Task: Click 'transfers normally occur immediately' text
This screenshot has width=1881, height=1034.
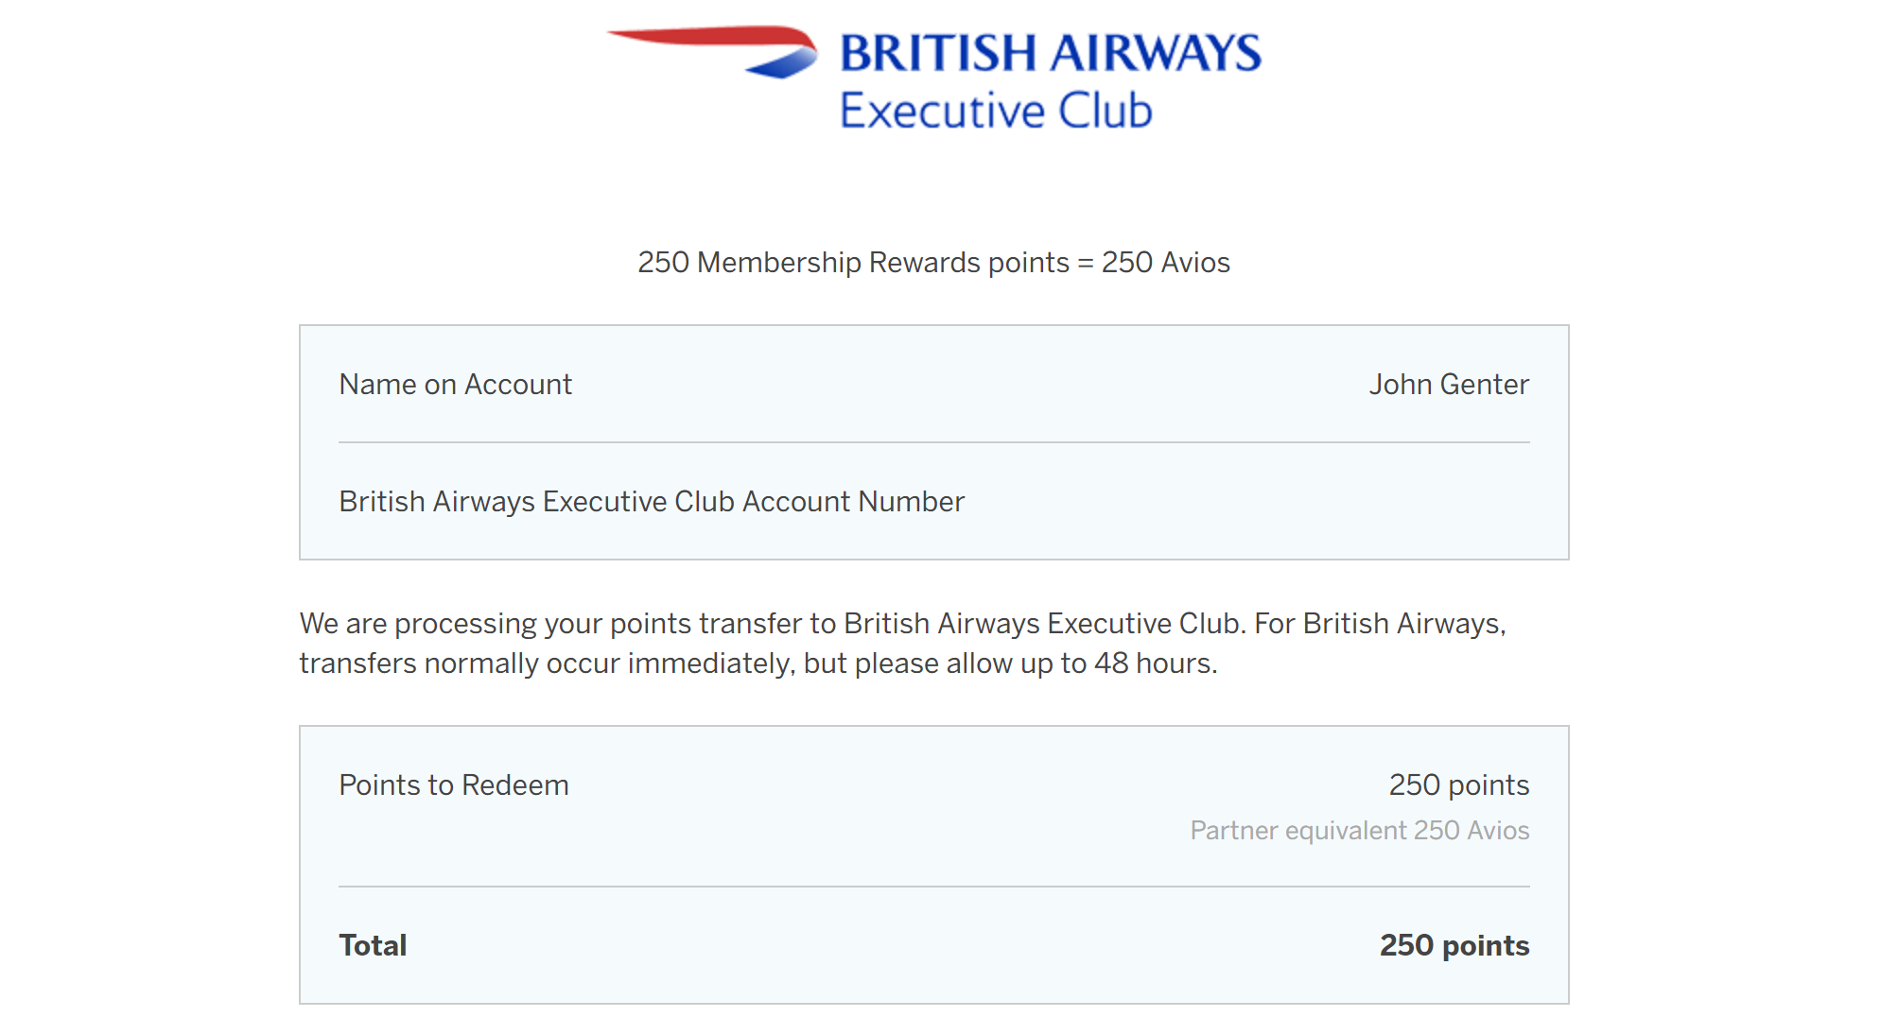Action: pyautogui.click(x=544, y=663)
